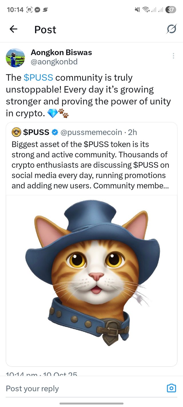Open Aongkon Biswas profile picture
The image size is (183, 407).
tap(15, 58)
